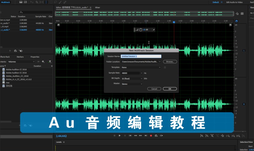Viewport: 254px width, 151px height.
Task: Move playhead to previous marker
Action: (x=130, y=136)
